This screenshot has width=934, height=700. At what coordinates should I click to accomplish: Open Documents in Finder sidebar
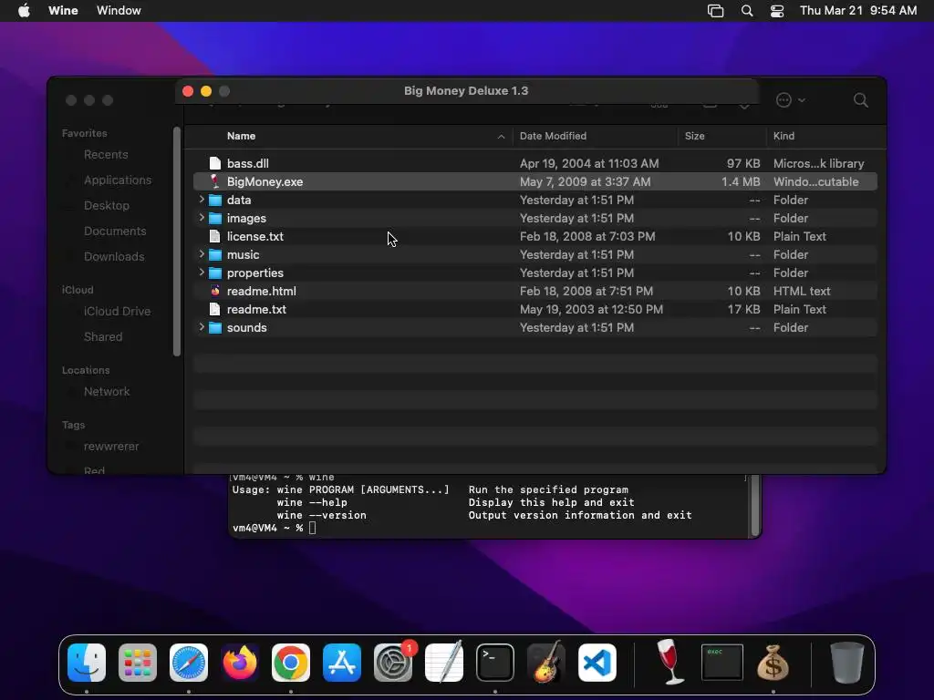click(x=115, y=231)
